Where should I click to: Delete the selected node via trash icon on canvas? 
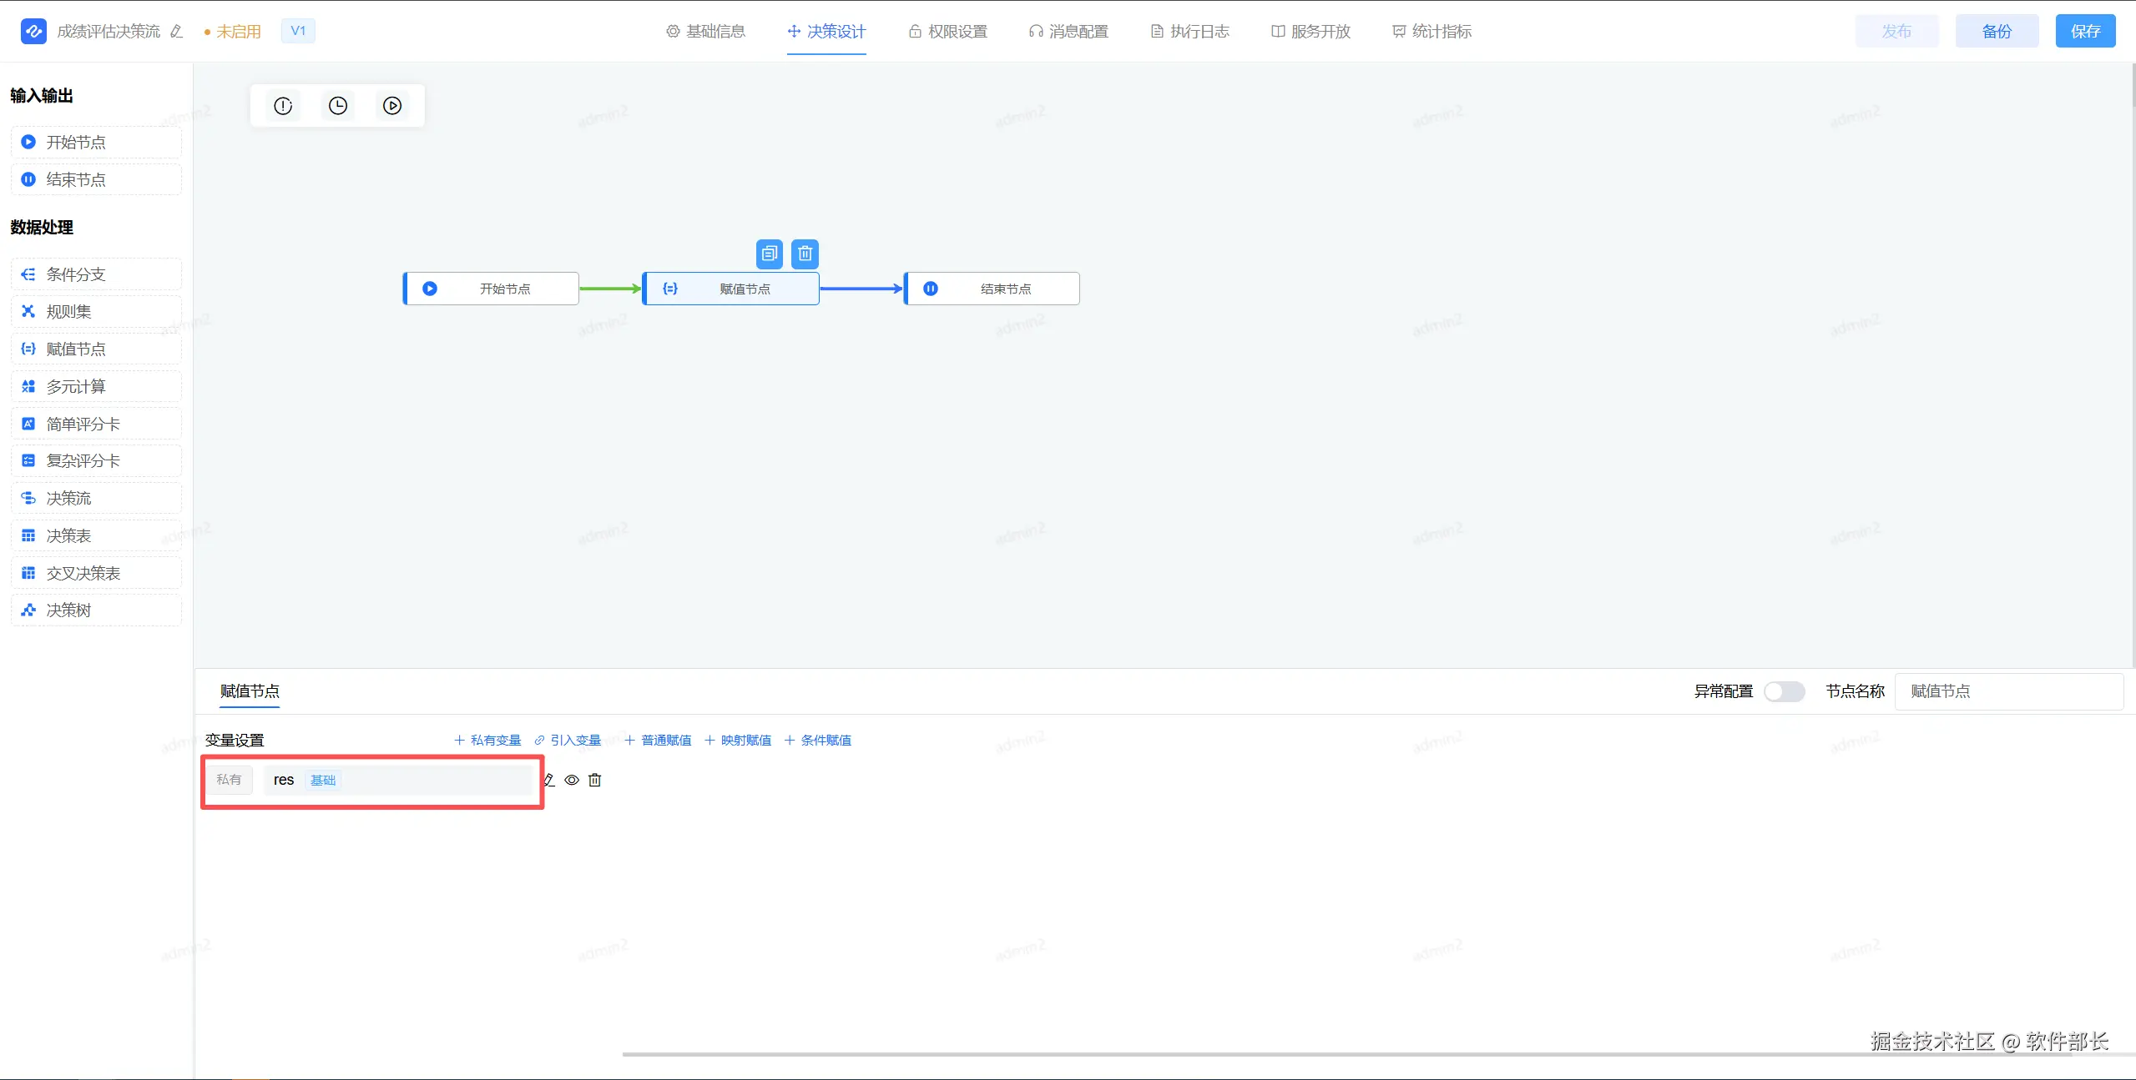[x=805, y=254]
